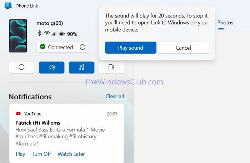This screenshot has width=250, height=163.
Task: Click the "How Saul Bass Edits" notification text
Action: pos(60,137)
